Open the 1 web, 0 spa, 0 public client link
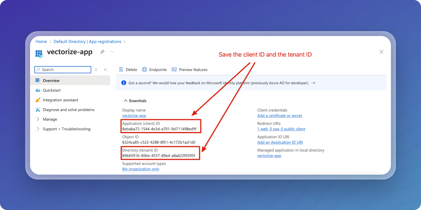Image resolution: width=421 pixels, height=210 pixels. [x=281, y=129]
